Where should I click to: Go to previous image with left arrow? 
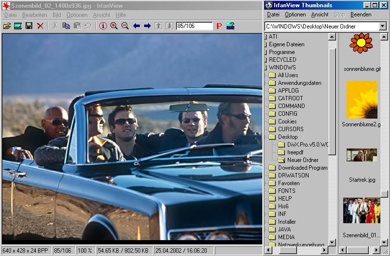[136, 26]
